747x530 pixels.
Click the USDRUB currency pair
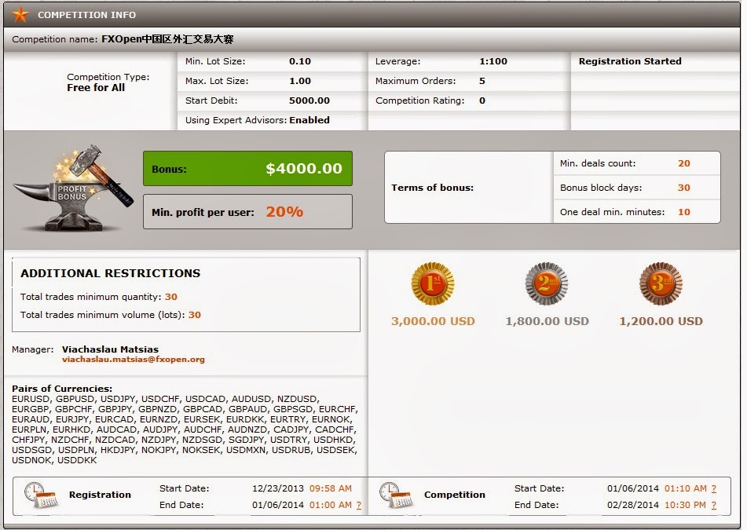click(290, 450)
